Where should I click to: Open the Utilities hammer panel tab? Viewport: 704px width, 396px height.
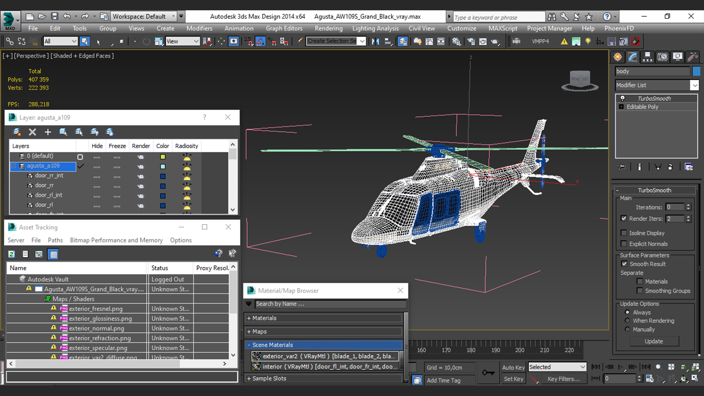coord(692,57)
